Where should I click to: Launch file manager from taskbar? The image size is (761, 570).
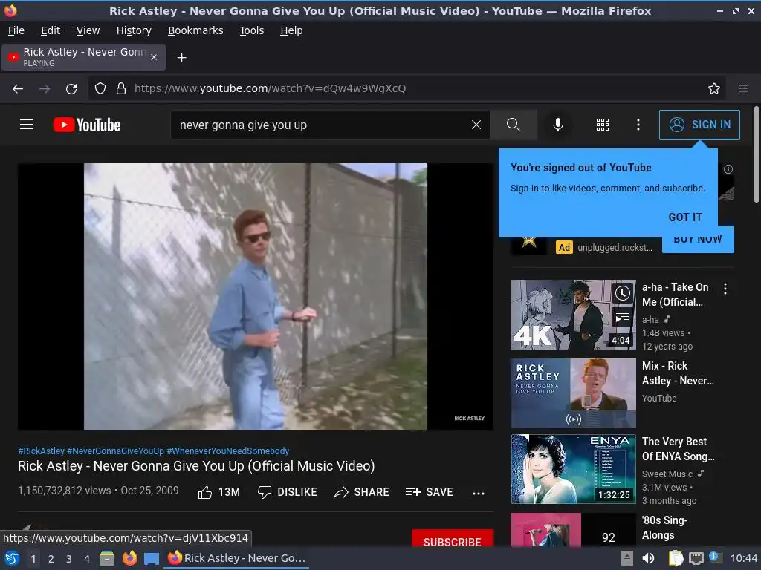107,558
